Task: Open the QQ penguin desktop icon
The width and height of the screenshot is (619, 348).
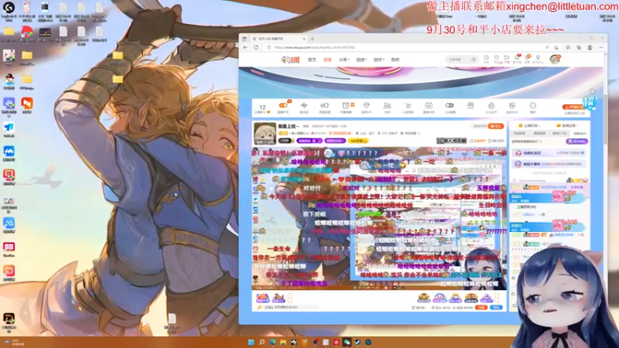Action: coord(9,81)
